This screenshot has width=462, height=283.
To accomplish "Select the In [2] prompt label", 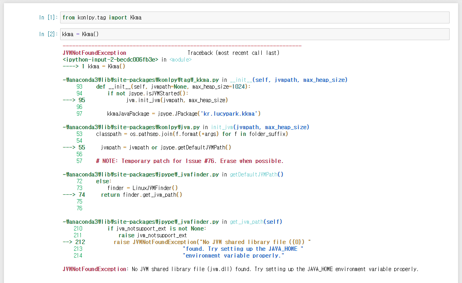I will pyautogui.click(x=48, y=34).
